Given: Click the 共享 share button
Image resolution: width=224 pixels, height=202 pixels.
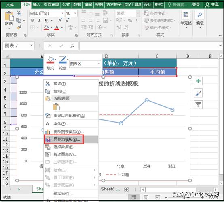Looking at the screenshot, I should pos(212,5).
